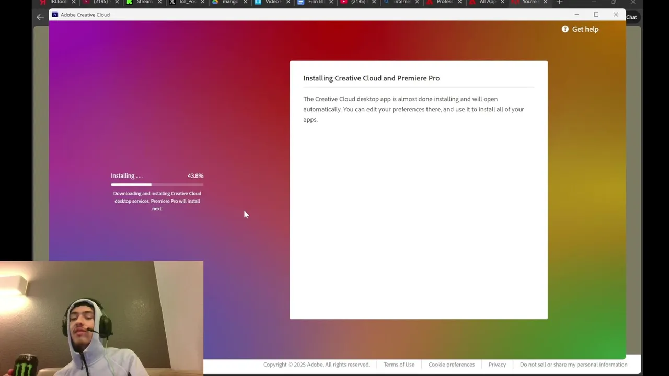Close the interne browser tab
This screenshot has width=669, height=376.
pyautogui.click(x=417, y=2)
